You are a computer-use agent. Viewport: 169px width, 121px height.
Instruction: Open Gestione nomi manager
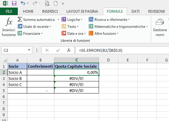[160, 27]
